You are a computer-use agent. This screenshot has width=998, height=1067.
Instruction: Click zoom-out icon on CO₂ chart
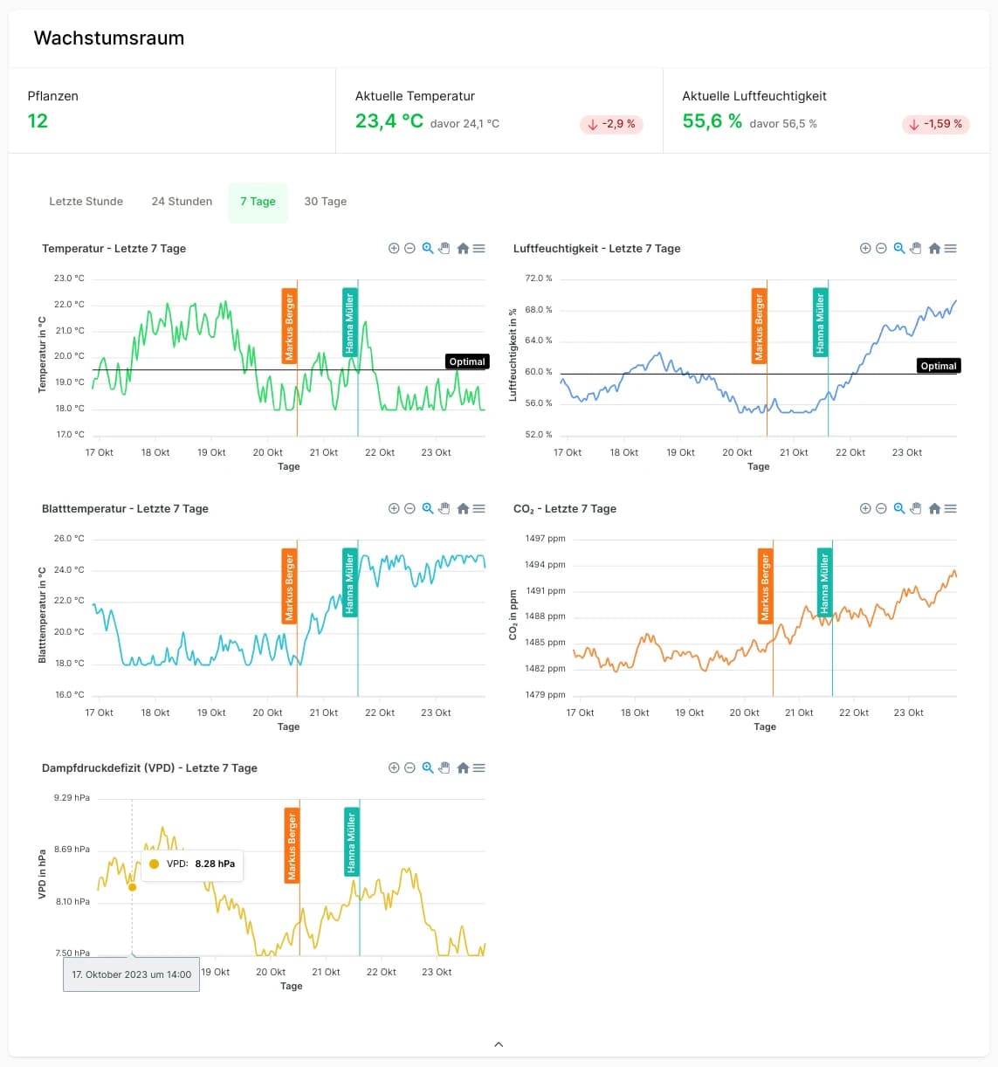pyautogui.click(x=881, y=508)
